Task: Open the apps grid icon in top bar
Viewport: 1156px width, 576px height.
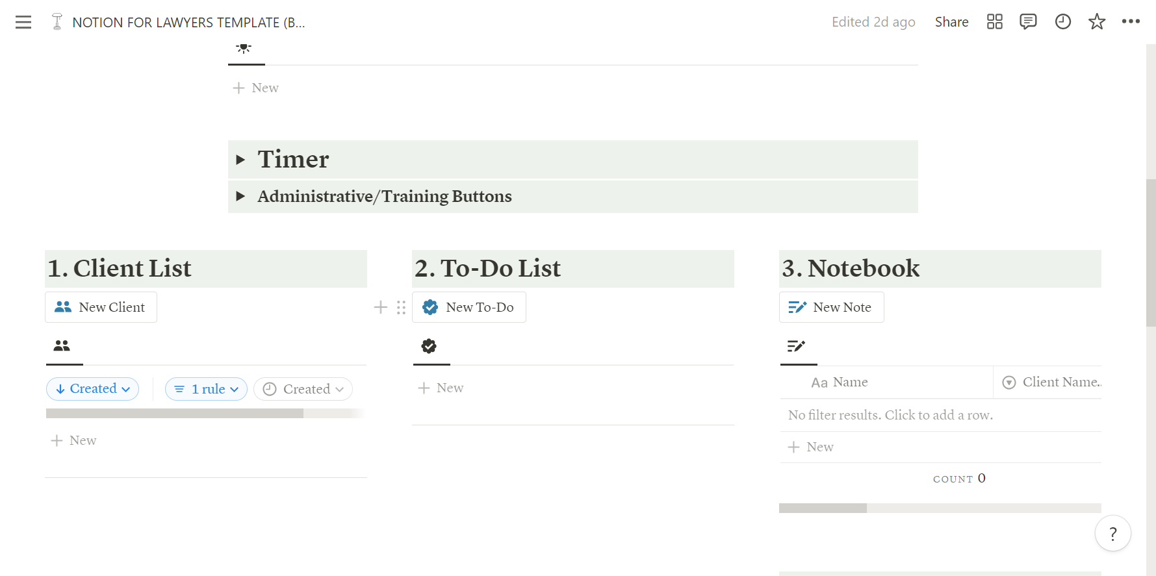Action: tap(994, 22)
